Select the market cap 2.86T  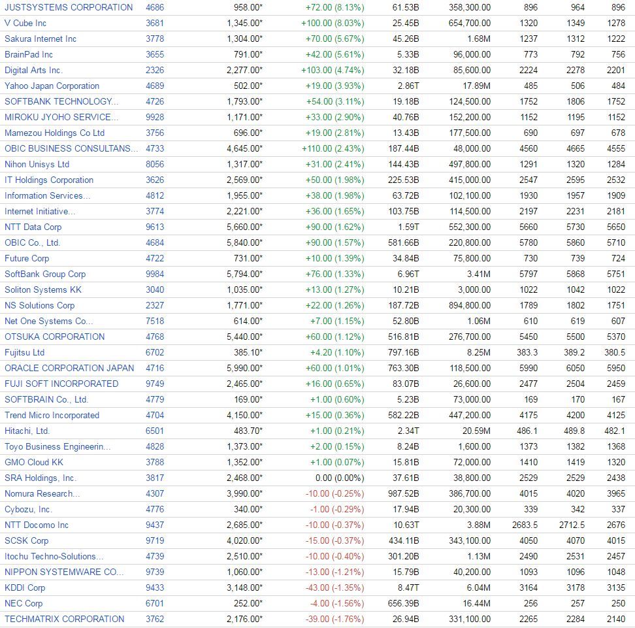coord(408,86)
